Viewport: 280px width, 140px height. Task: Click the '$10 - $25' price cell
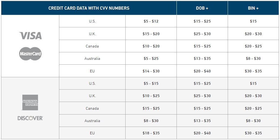click(x=151, y=96)
